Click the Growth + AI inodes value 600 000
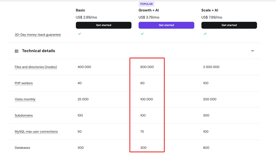 [x=147, y=67]
